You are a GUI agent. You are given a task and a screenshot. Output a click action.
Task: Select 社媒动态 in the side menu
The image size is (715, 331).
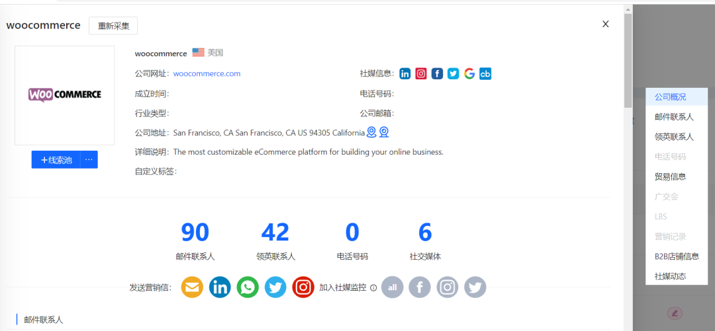[x=677, y=276]
